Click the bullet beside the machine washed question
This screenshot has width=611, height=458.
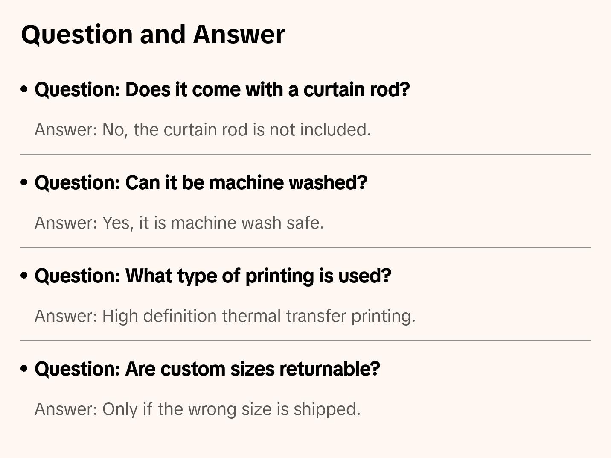[24, 182]
